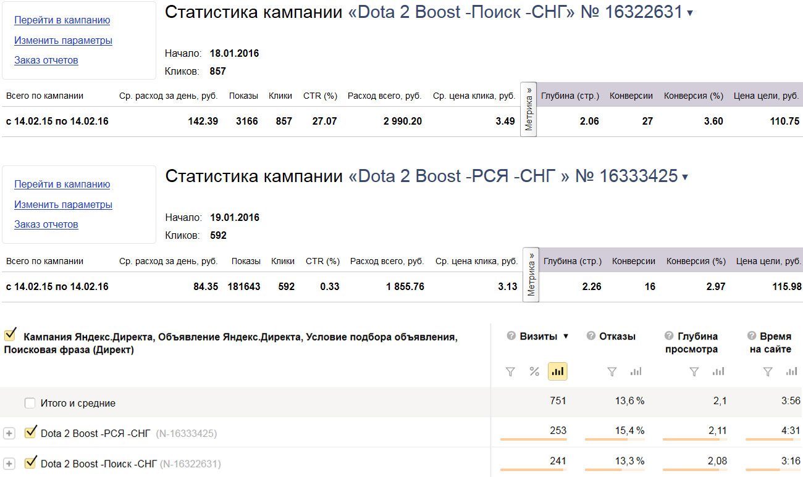Click the 0.33 CTR value
Viewport: 803px width, 477px height.
[x=330, y=287]
